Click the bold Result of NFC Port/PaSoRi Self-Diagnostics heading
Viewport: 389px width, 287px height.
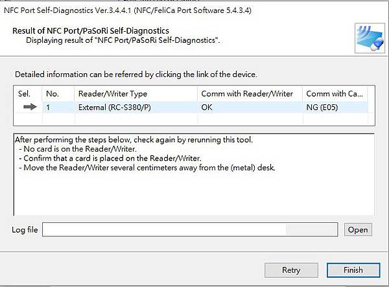point(91,30)
